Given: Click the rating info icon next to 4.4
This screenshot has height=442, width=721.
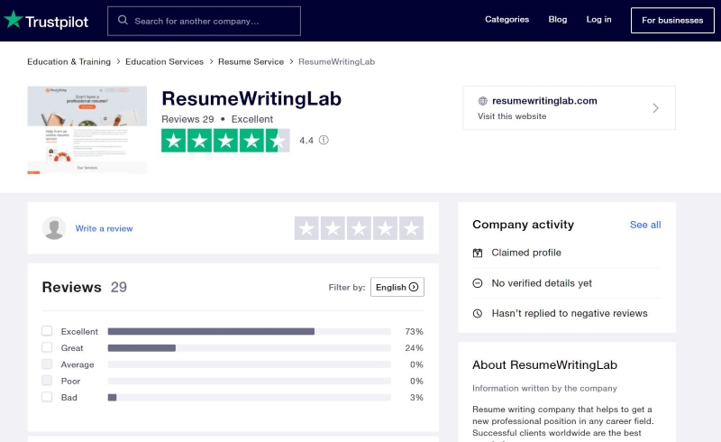Looking at the screenshot, I should pyautogui.click(x=324, y=140).
